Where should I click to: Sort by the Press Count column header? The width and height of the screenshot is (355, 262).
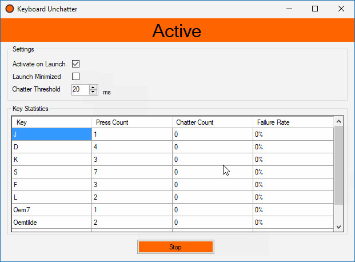[132, 122]
